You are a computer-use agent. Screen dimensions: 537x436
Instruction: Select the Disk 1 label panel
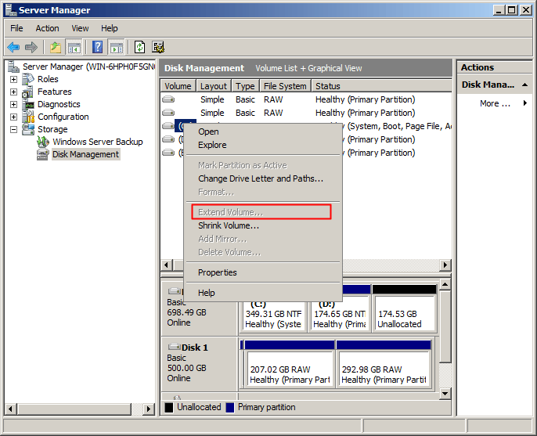[199, 364]
